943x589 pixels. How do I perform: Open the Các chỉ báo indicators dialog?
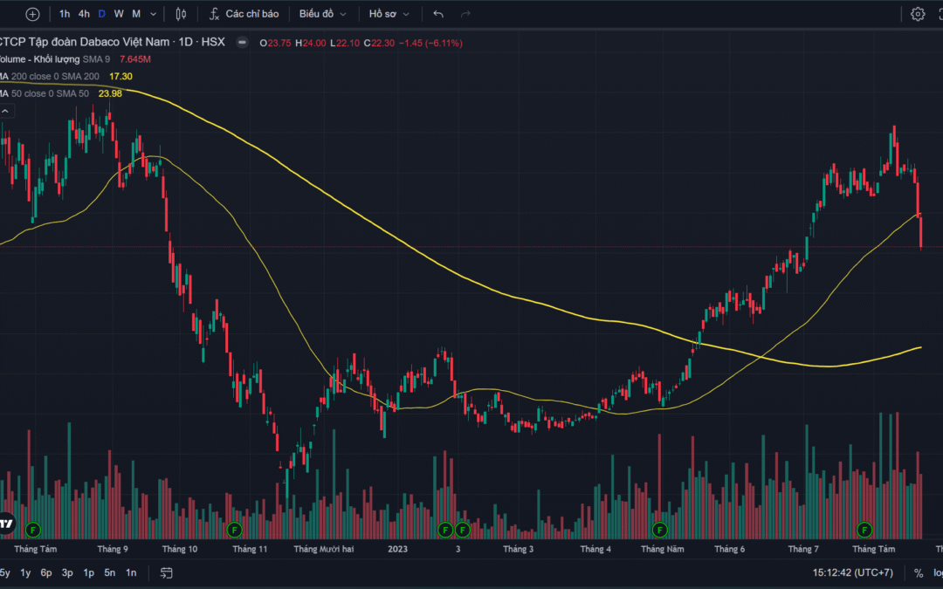click(244, 14)
